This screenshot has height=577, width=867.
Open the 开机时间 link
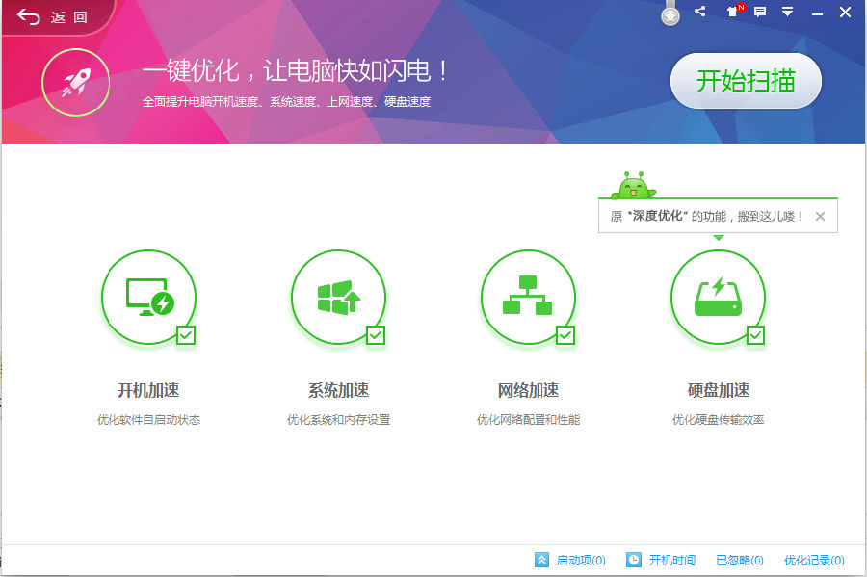(671, 561)
